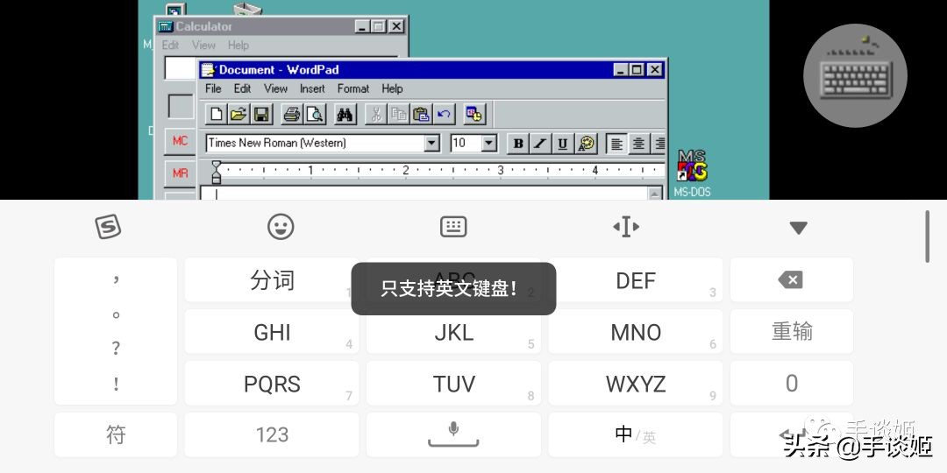Open Calculator window's View menu
Screen dimensions: 947x473
click(x=203, y=45)
